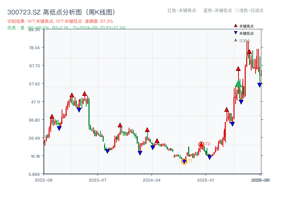Viewport: 290px width, 217px height.
Task: Select the red triangle above the 2023 peak
Action: (x=85, y=93)
